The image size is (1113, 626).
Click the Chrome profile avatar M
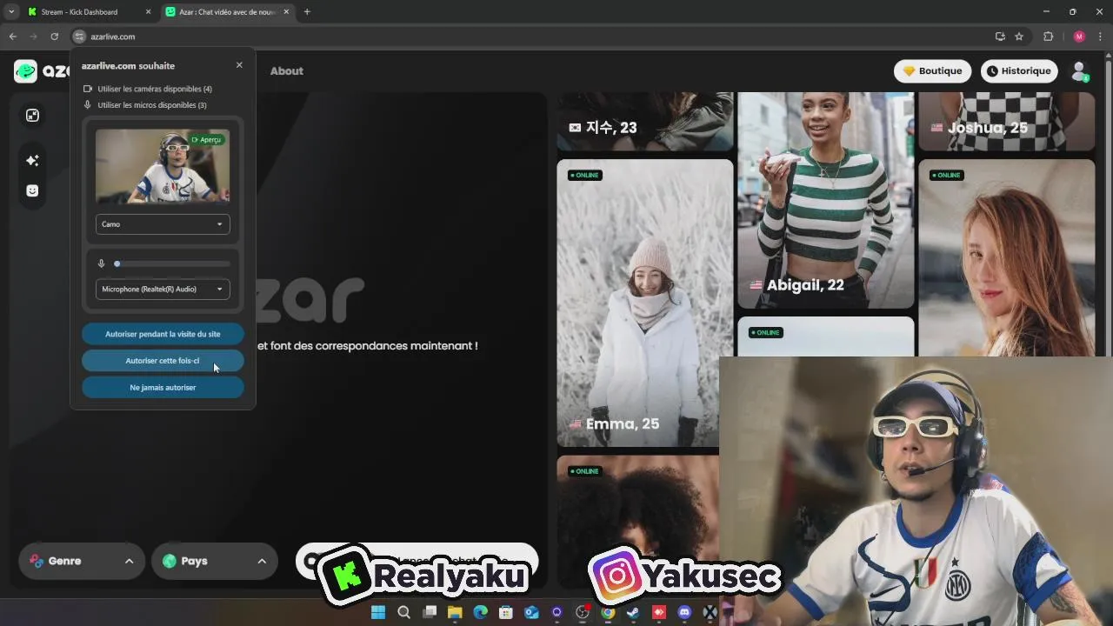(1079, 37)
